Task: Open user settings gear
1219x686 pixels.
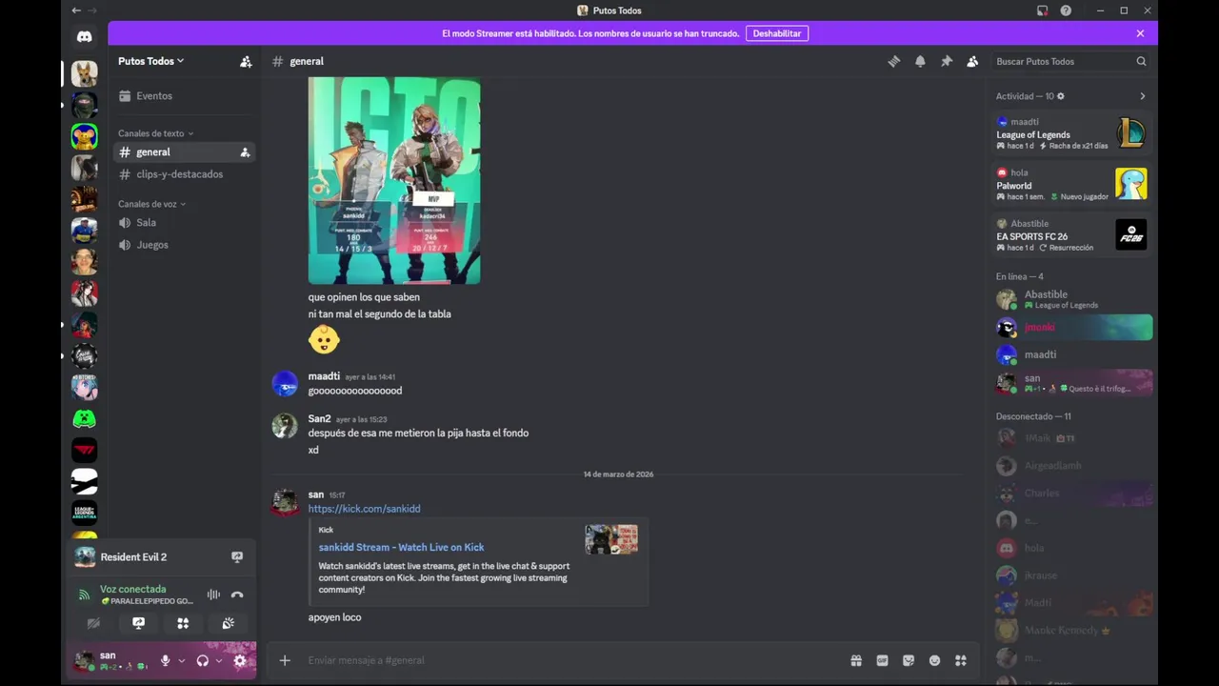Action: 239,660
